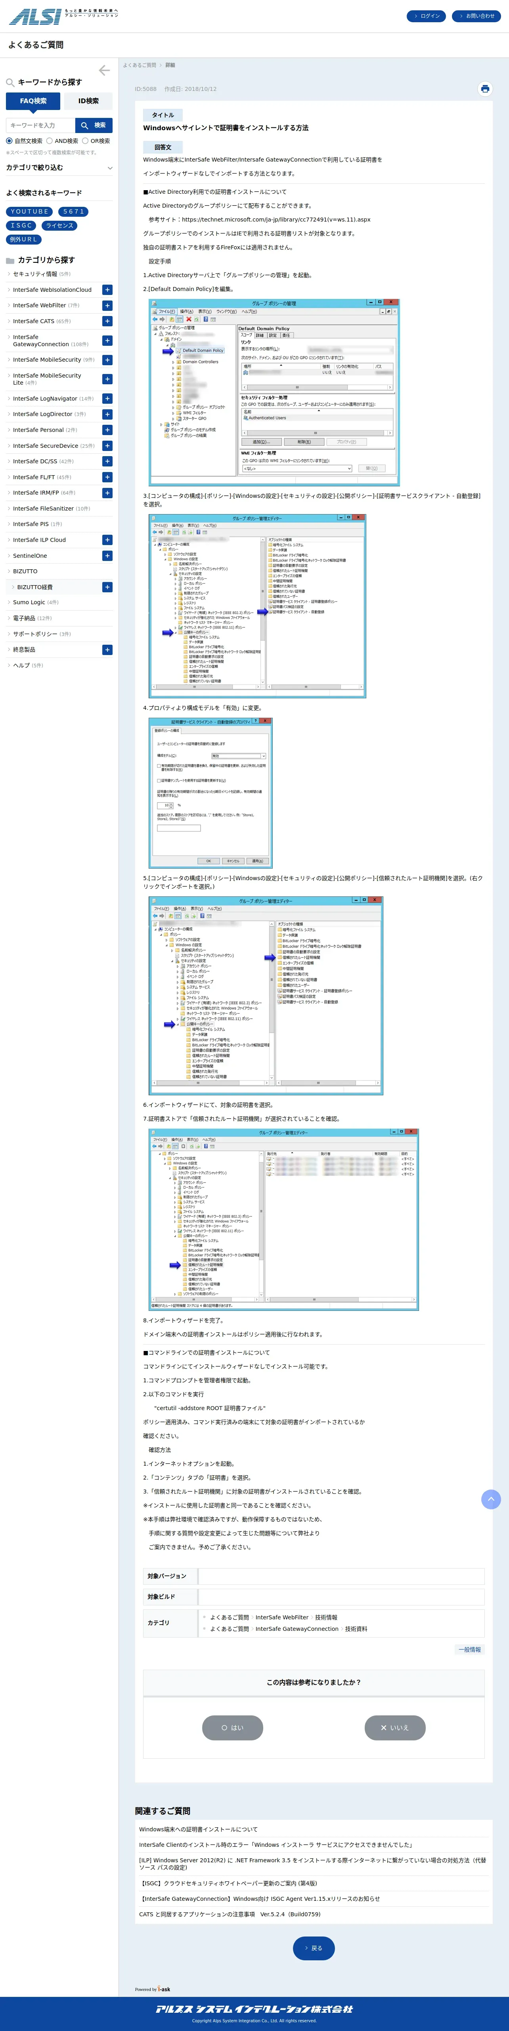Viewport: 509px width, 2031px height.
Task: Expand カテゴリで絞り込む dropdown
Action: (x=59, y=167)
